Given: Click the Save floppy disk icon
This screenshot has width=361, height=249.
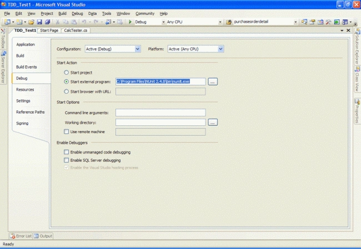Looking at the screenshot, I should [39, 22].
